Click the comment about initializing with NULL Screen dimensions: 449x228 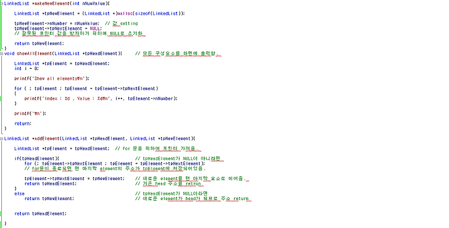(80, 34)
